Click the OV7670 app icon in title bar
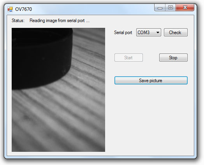The image size is (204, 165). (x=10, y=9)
